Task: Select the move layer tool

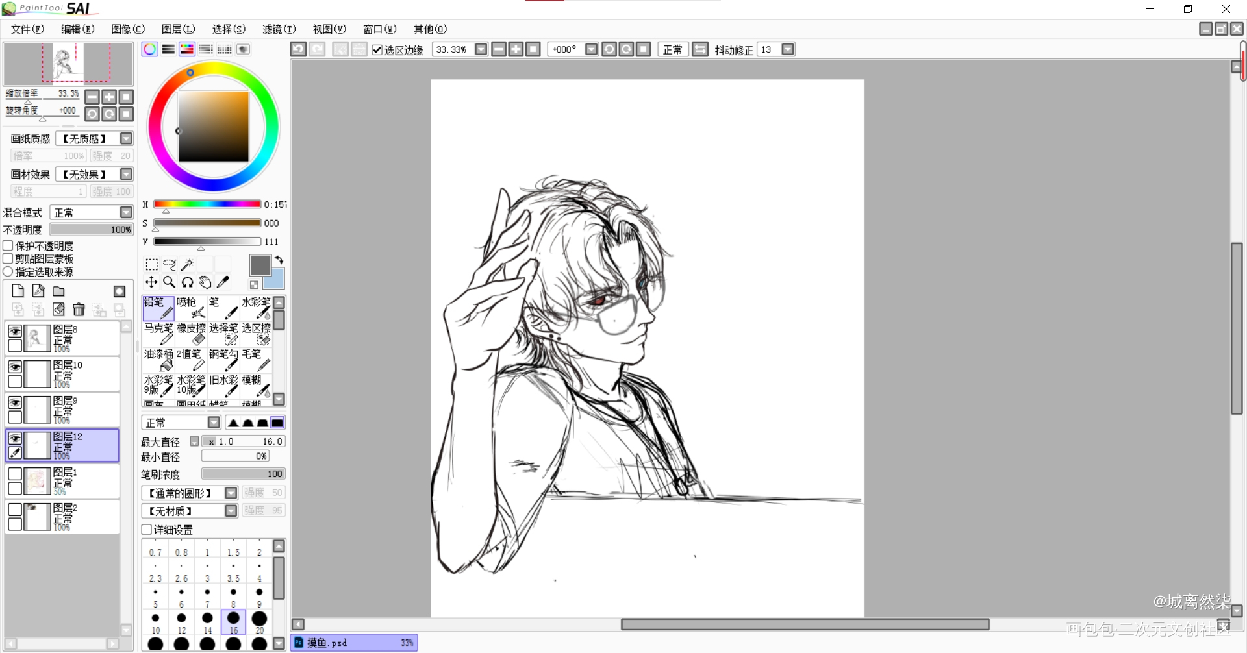Action: 151,282
